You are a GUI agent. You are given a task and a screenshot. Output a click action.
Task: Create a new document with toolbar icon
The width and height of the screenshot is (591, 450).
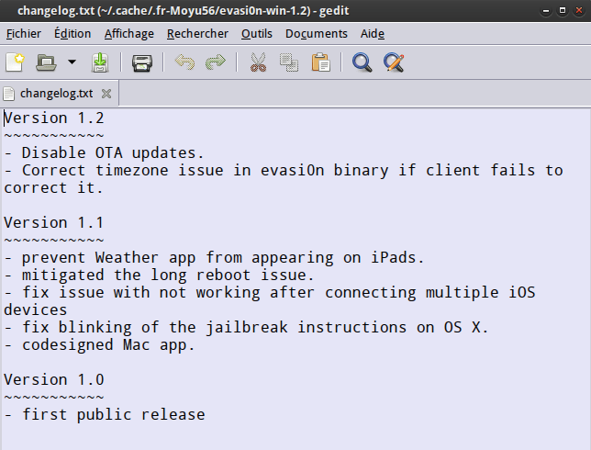click(x=15, y=62)
